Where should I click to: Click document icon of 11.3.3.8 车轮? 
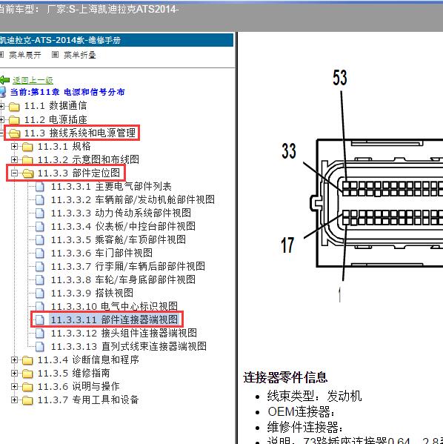(40, 279)
